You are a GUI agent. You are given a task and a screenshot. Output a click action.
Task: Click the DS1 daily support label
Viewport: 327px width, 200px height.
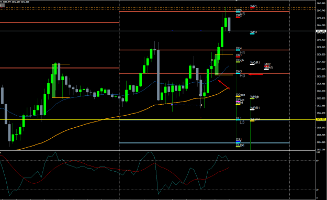(x=239, y=140)
